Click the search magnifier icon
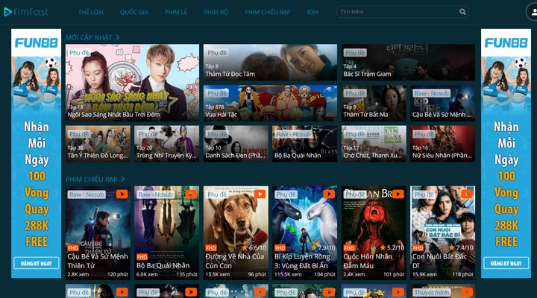Image resolution: width=537 pixels, height=298 pixels. coord(462,12)
